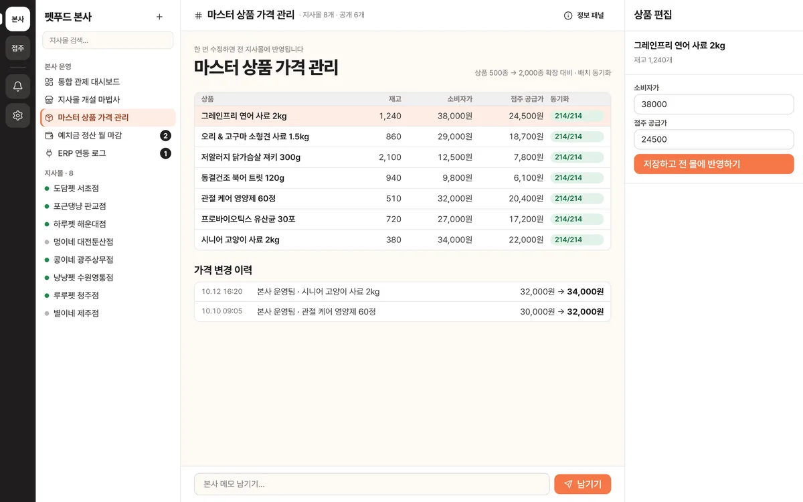The width and height of the screenshot is (803, 502).
Task: Click the 본사 운영 section label
Action: (58, 66)
